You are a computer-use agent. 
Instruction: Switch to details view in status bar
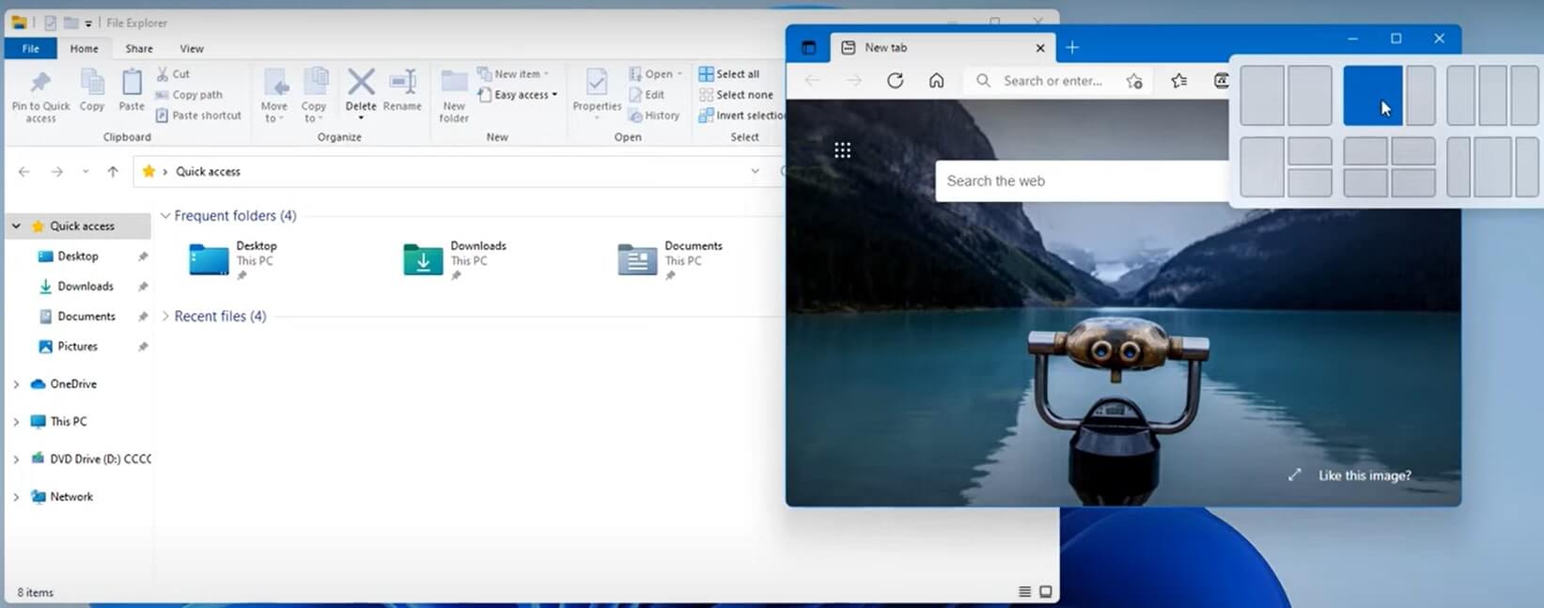click(x=1024, y=592)
